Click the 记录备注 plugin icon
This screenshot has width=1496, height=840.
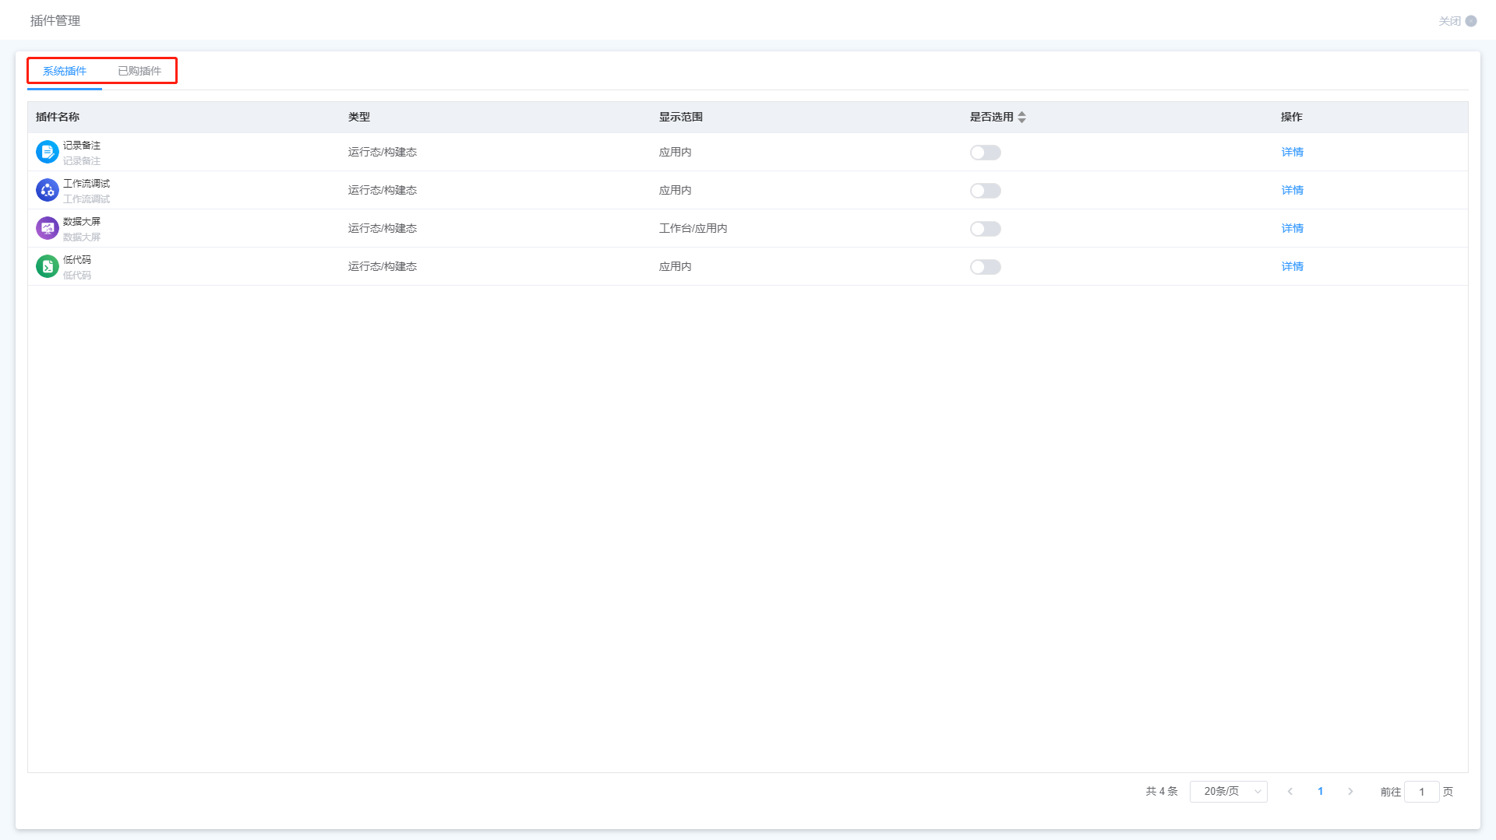click(x=48, y=152)
